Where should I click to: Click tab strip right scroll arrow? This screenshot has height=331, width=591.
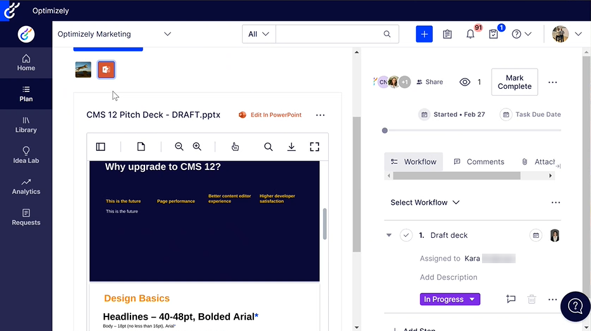click(550, 176)
